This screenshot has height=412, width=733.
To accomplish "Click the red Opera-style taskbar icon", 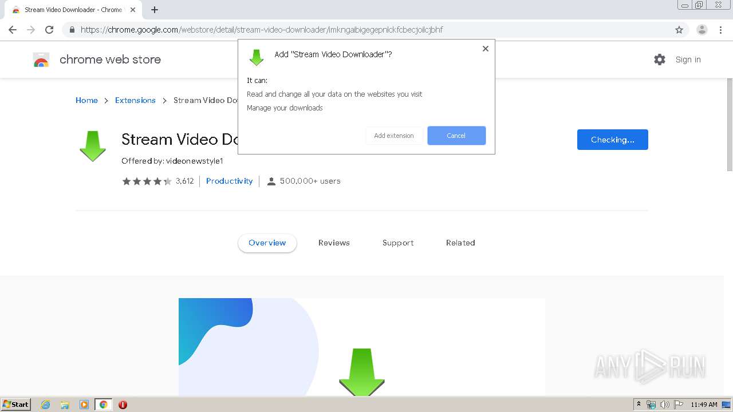I will click(123, 405).
